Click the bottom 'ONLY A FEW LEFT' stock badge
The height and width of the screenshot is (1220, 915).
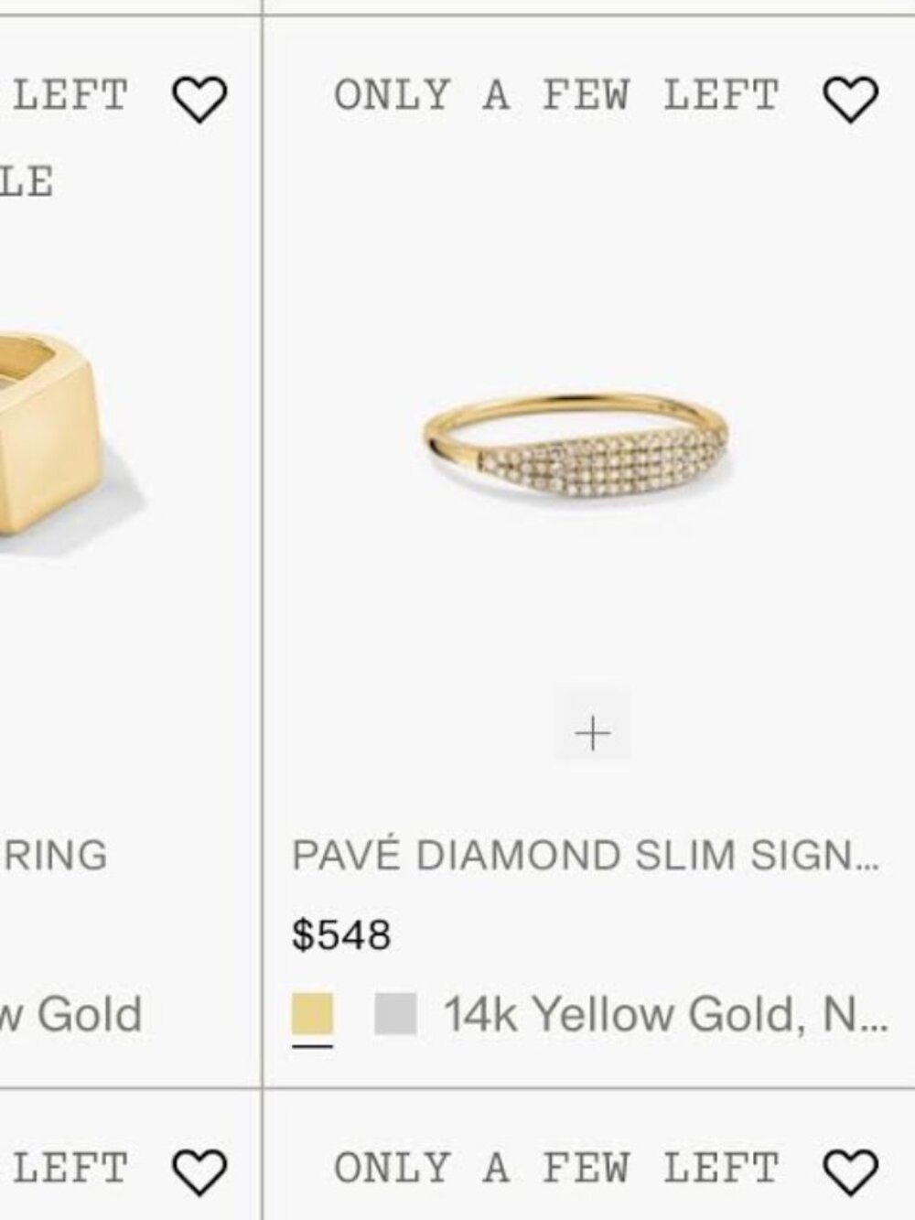click(x=554, y=1165)
